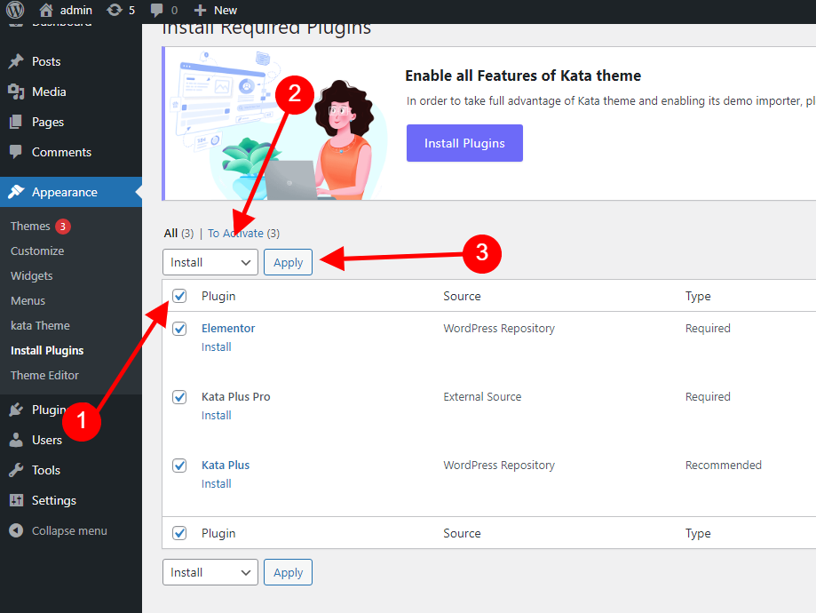The height and width of the screenshot is (613, 816).
Task: Toggle the select-all checkbox in table header
Action: coord(179,296)
